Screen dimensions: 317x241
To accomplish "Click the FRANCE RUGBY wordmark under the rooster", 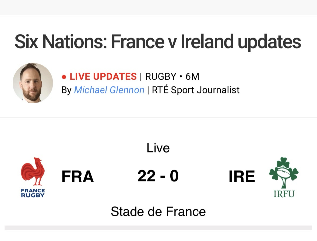I will click(x=33, y=193).
